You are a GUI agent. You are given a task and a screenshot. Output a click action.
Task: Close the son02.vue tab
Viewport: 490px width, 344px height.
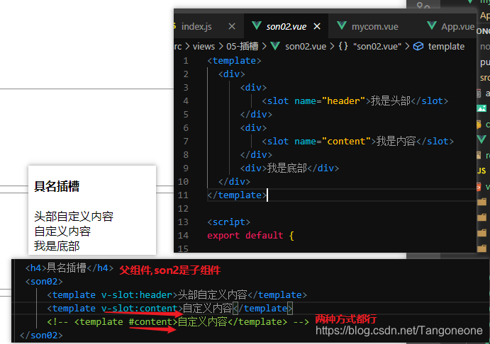click(317, 26)
